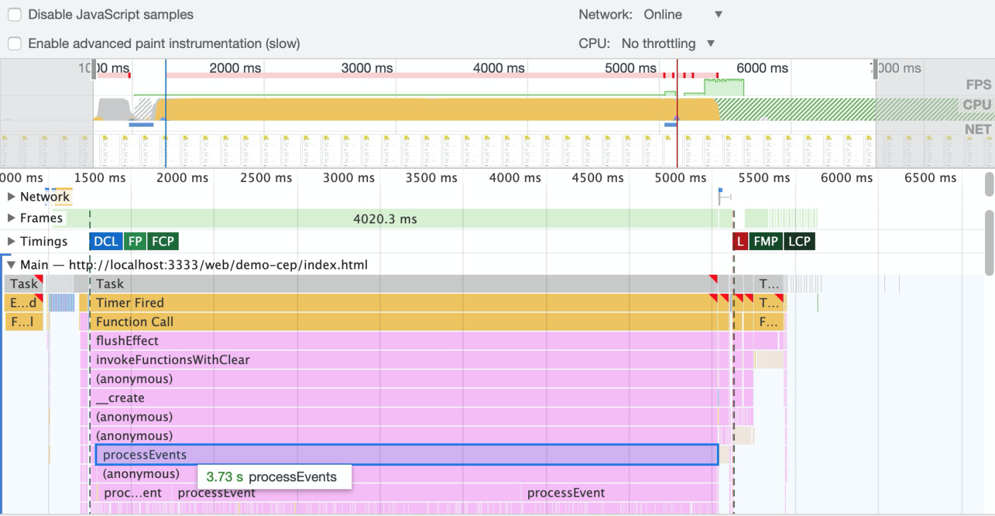
Task: Select (anonymous) bar below processEvents
Action: click(407, 474)
